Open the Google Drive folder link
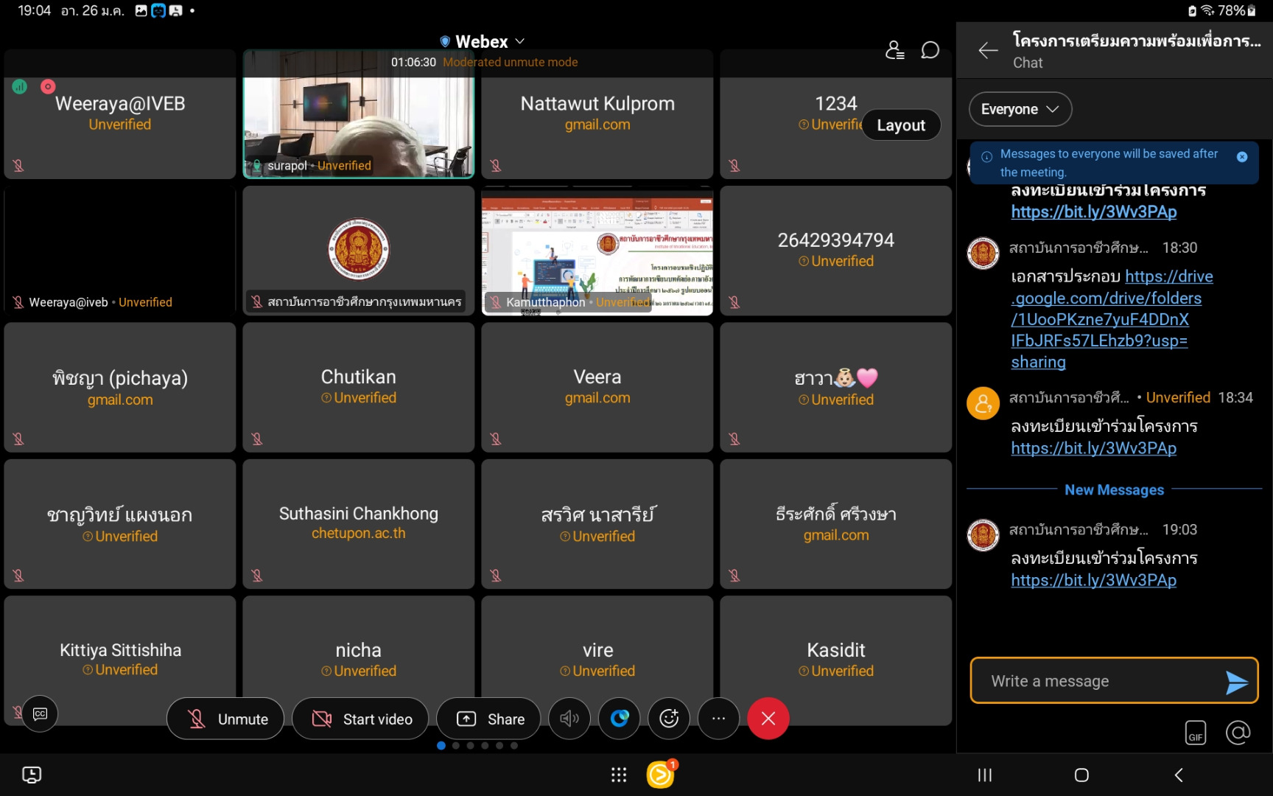1273x796 pixels. pos(1112,319)
